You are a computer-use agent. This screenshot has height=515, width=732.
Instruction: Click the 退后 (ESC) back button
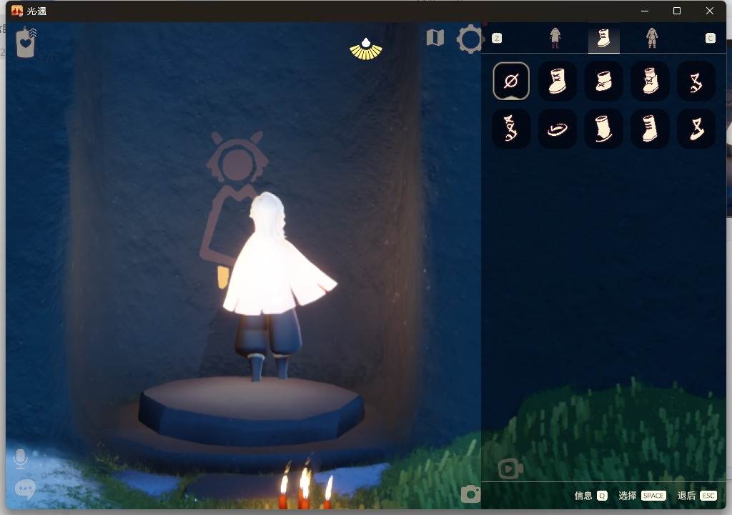(x=697, y=496)
